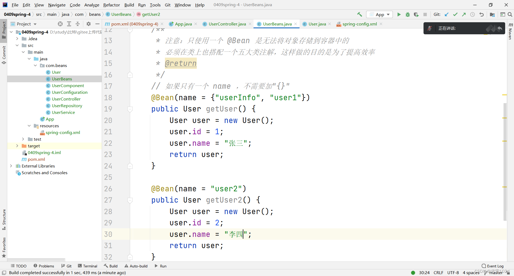Image resolution: width=514 pixels, height=276 pixels.
Task: Open the Event Log
Action: tap(493, 266)
